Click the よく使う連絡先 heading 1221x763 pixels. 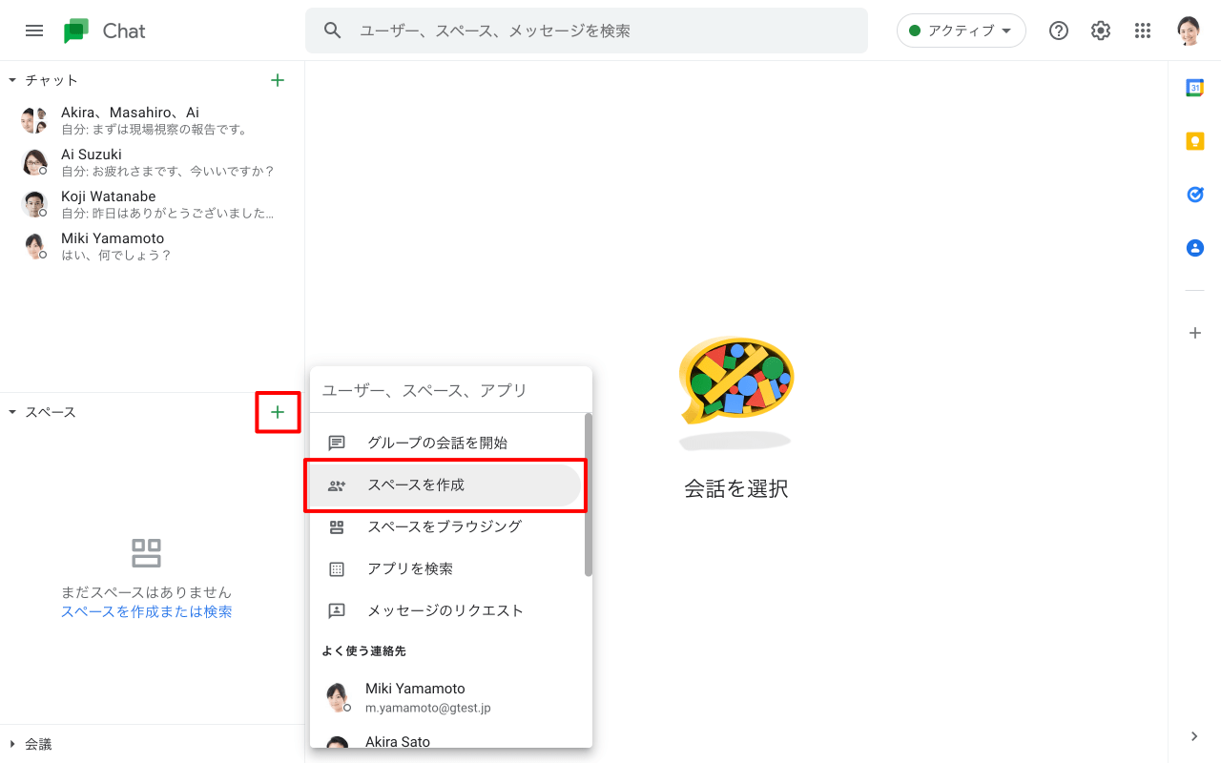click(x=363, y=650)
